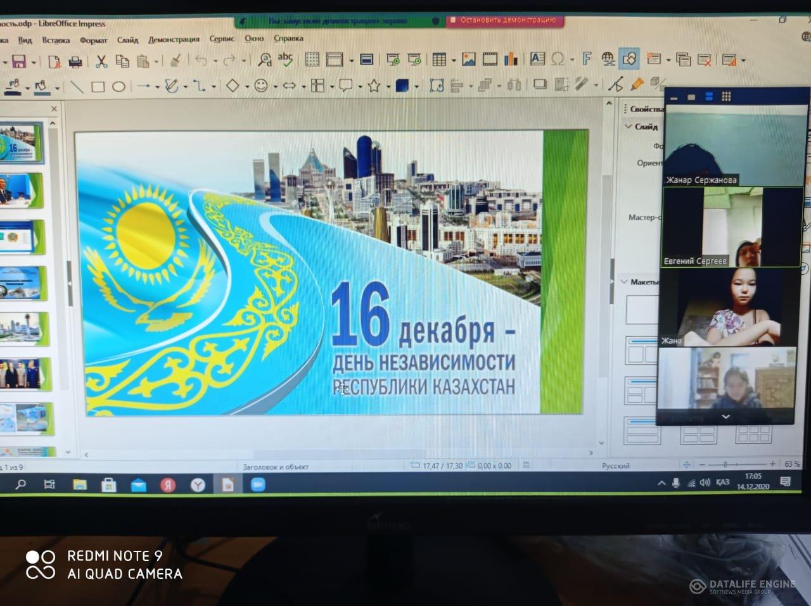Click the Save document icon

coord(19,61)
